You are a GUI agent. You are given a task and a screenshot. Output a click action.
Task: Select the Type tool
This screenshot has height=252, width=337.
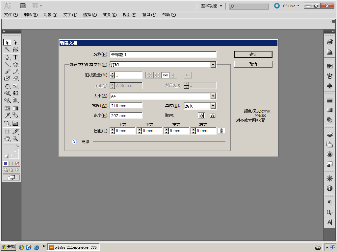click(x=15, y=57)
